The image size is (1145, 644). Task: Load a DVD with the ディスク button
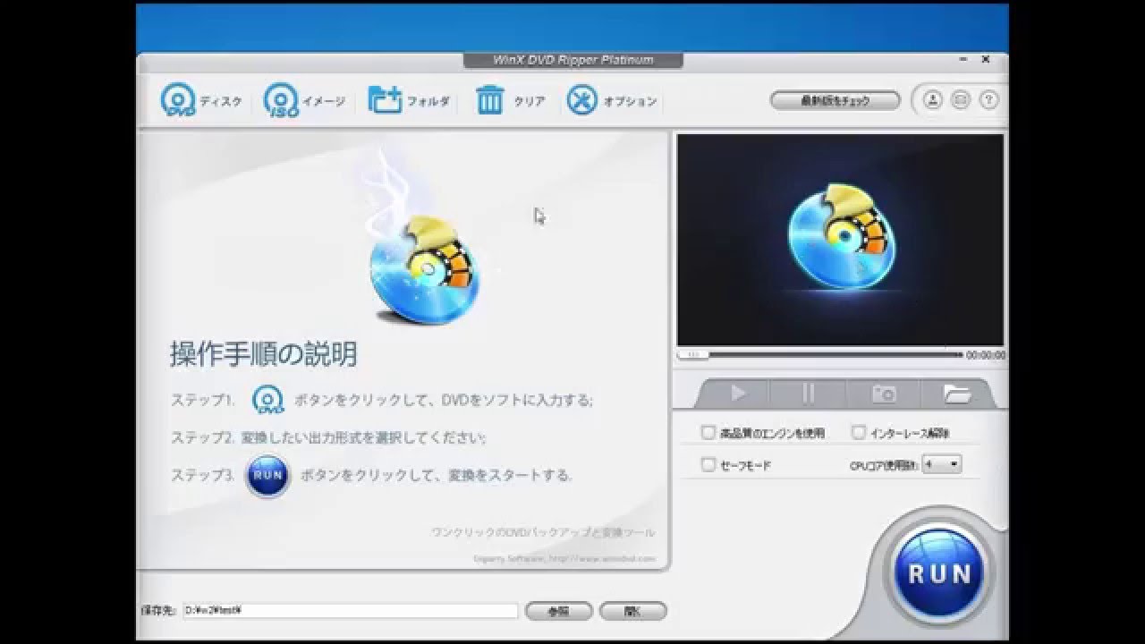[200, 101]
